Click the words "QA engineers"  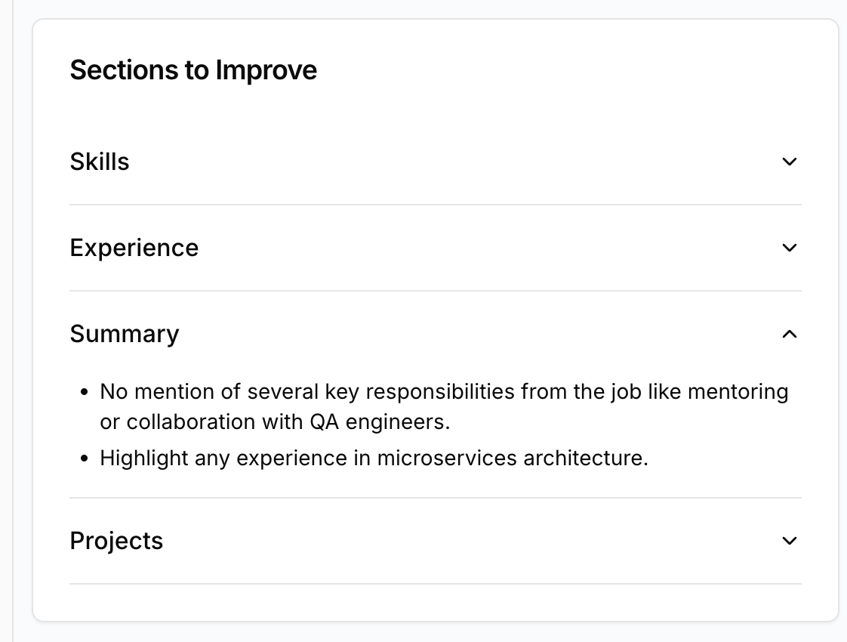(x=380, y=422)
